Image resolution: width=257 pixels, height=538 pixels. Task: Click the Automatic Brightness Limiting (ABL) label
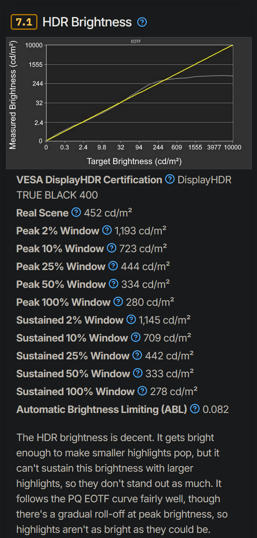pos(101,409)
